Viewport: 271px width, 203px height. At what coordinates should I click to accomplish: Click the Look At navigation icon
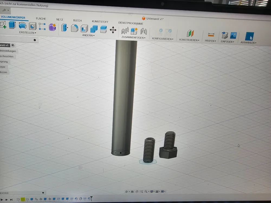(132, 192)
